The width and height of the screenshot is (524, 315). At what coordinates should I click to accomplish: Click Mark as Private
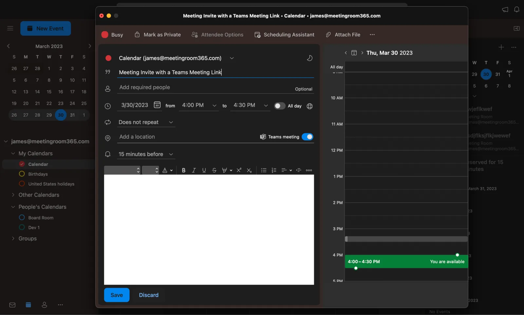pyautogui.click(x=158, y=35)
